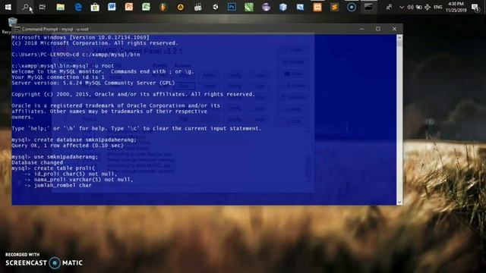The height and width of the screenshot is (273, 486).
Task: Click the 'Command Prompt - mysql -u root' title
Action: coord(55,29)
